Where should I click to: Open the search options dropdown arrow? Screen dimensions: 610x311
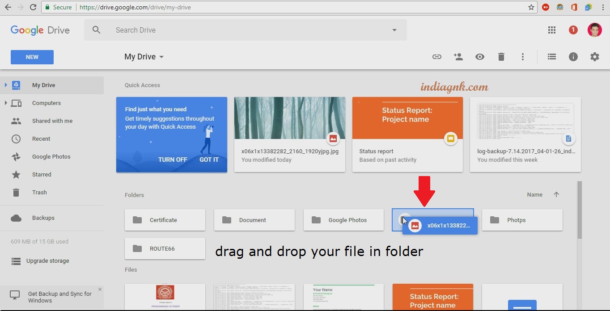pyautogui.click(x=394, y=30)
